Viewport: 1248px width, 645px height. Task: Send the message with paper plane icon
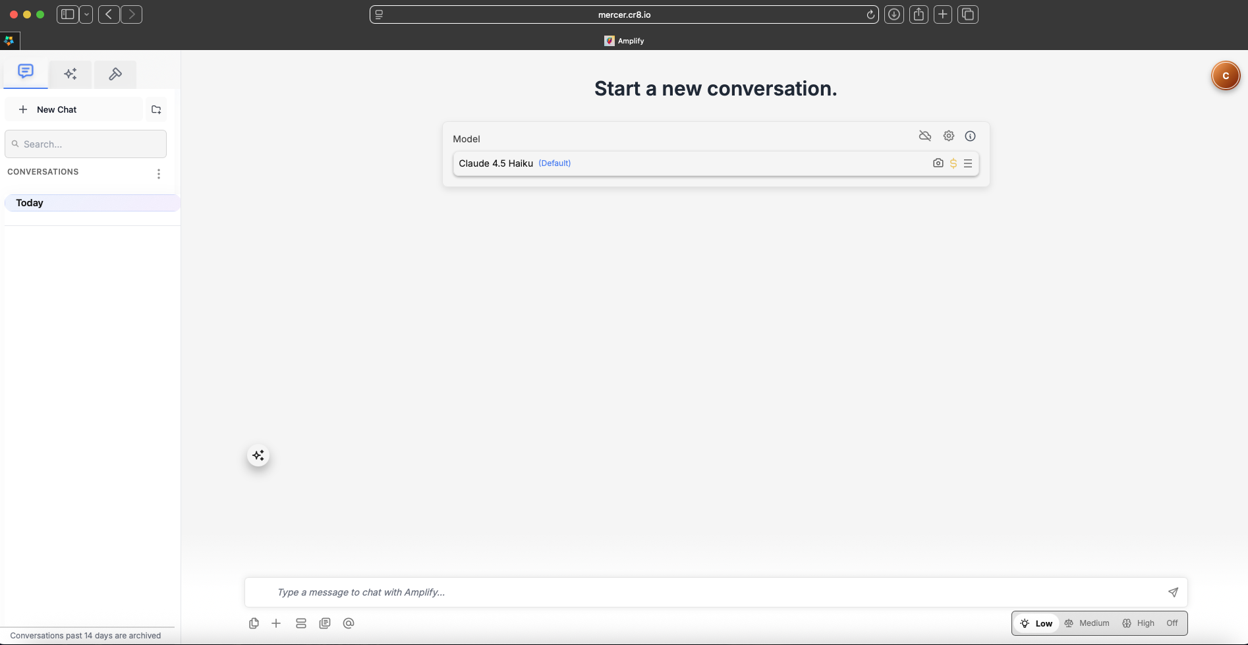click(x=1173, y=592)
